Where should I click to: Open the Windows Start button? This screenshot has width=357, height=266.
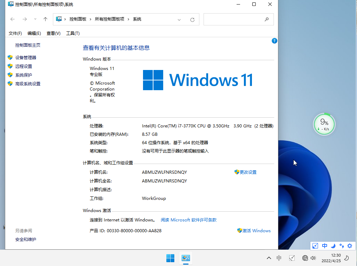[170, 258]
